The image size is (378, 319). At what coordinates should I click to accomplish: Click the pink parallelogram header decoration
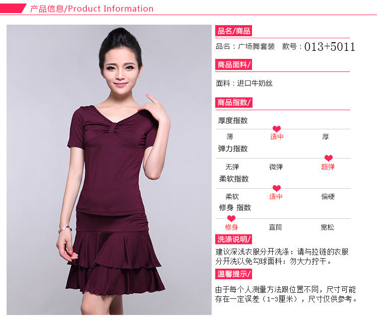pos(13,8)
